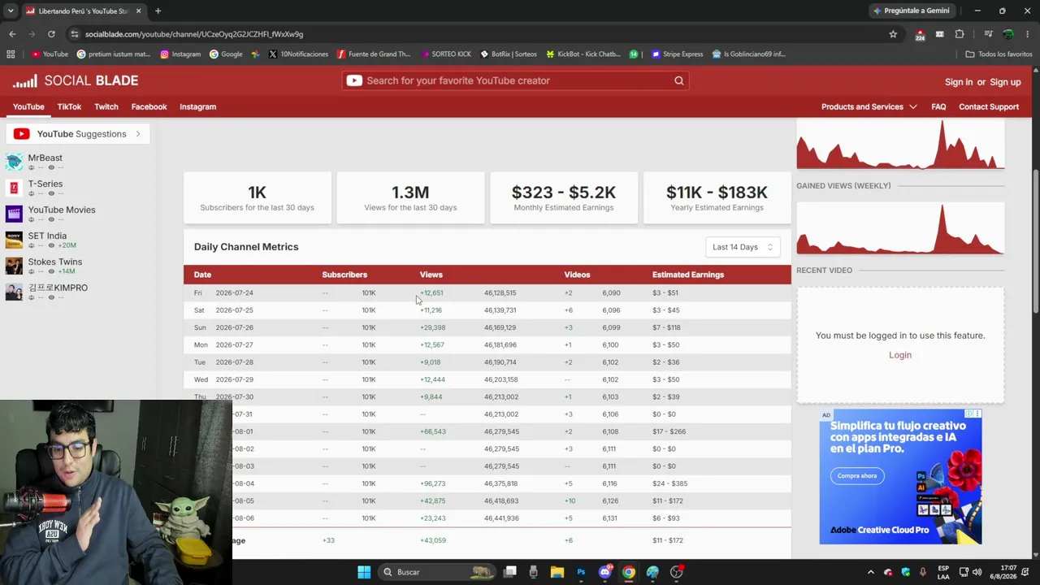The width and height of the screenshot is (1040, 585).
Task: Open the SORTEO KICK bookmark
Action: [446, 54]
